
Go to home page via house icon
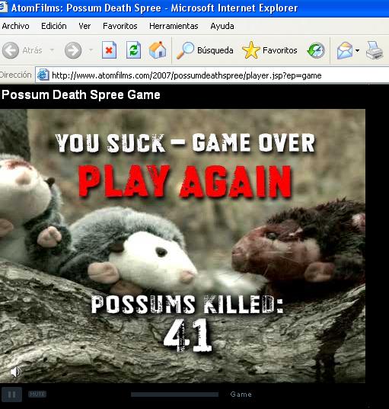tap(158, 50)
